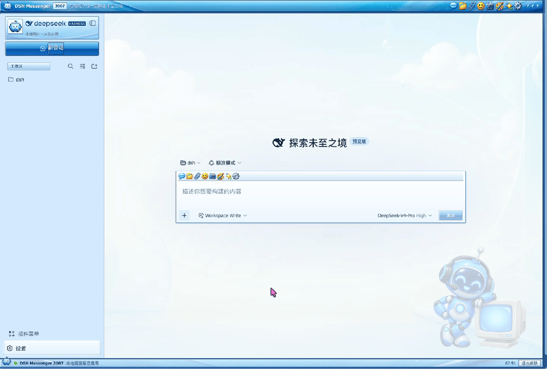This screenshot has height=369, width=547.
Task: Collapse the sidebar with the panel icon
Action: 92,23
